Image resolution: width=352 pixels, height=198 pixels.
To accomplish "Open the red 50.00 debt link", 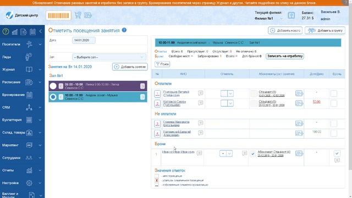I will pyautogui.click(x=317, y=102).
